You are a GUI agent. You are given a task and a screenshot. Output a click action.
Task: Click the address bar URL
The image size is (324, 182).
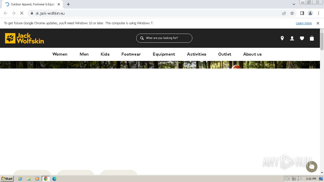tap(50, 13)
